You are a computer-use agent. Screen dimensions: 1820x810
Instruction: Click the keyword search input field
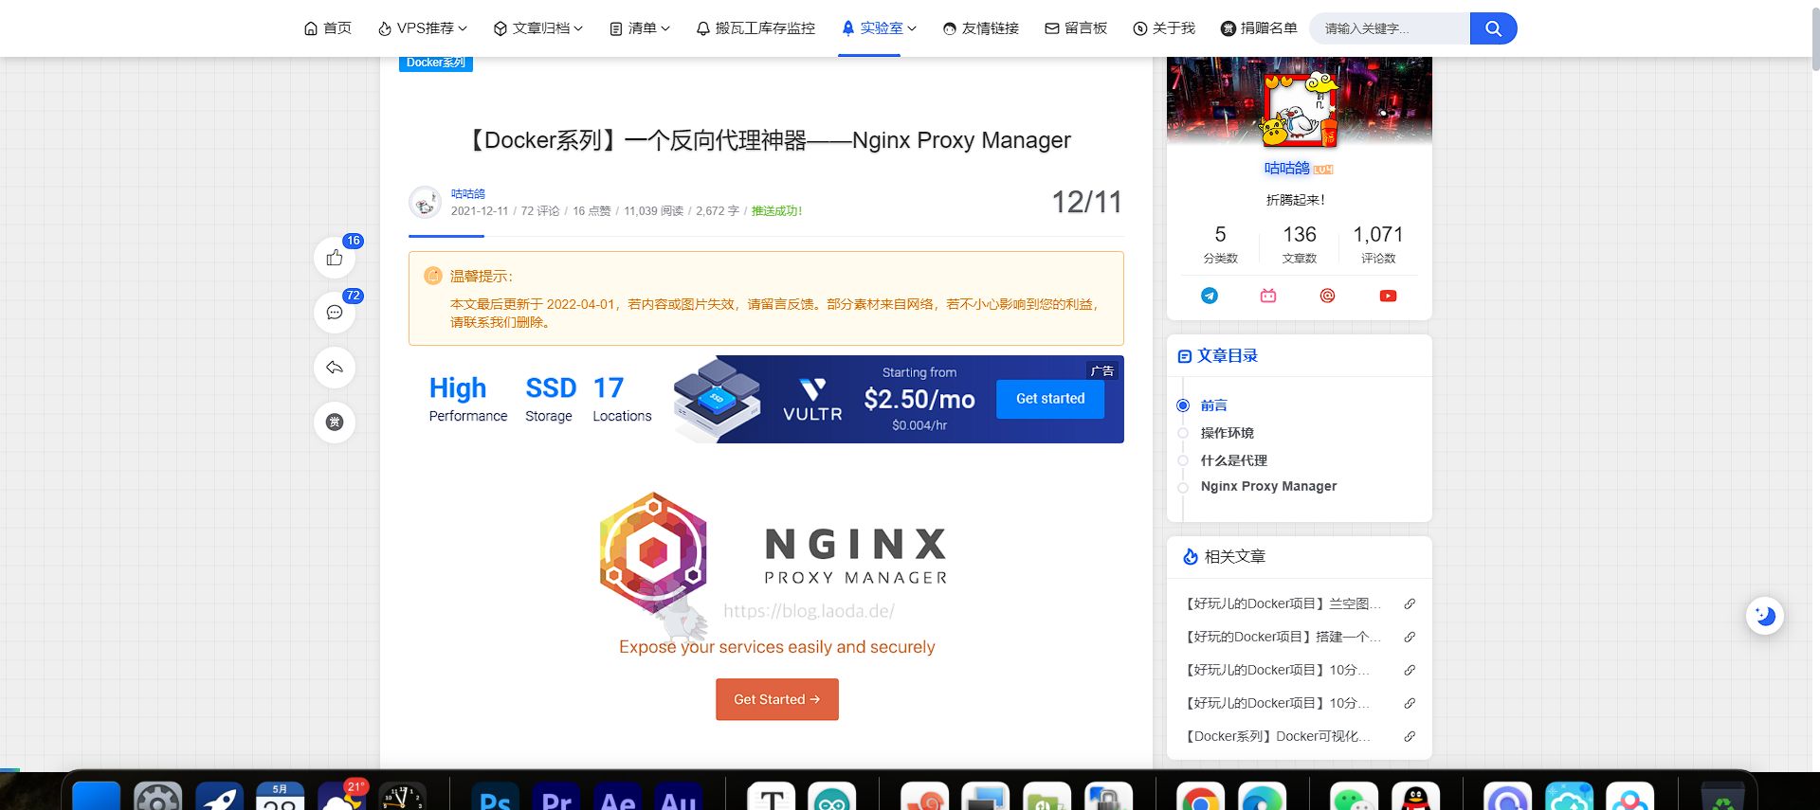click(x=1390, y=28)
